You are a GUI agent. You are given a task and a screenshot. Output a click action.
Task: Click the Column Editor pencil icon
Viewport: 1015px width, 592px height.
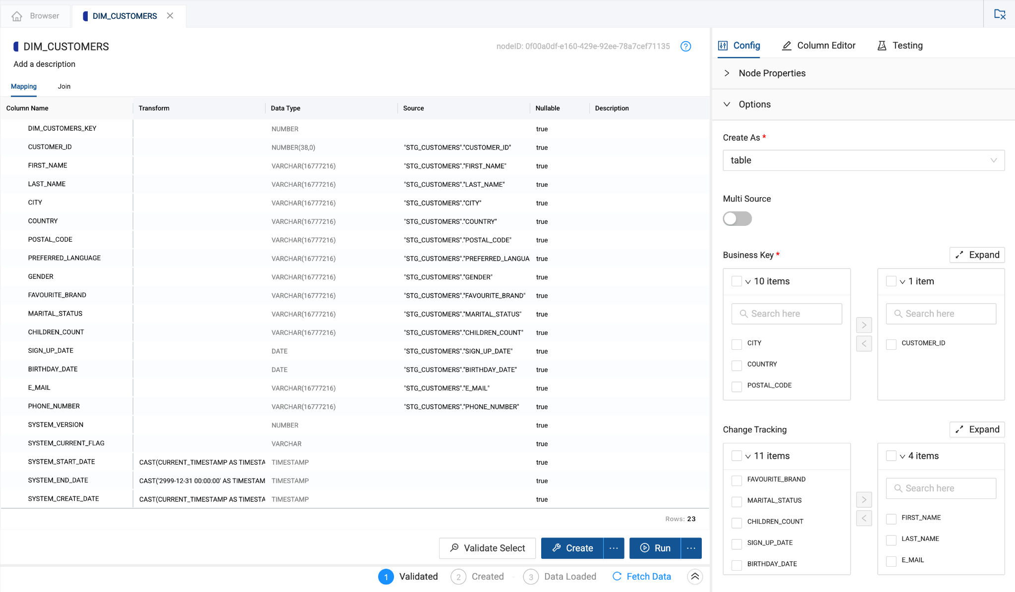[x=787, y=46]
